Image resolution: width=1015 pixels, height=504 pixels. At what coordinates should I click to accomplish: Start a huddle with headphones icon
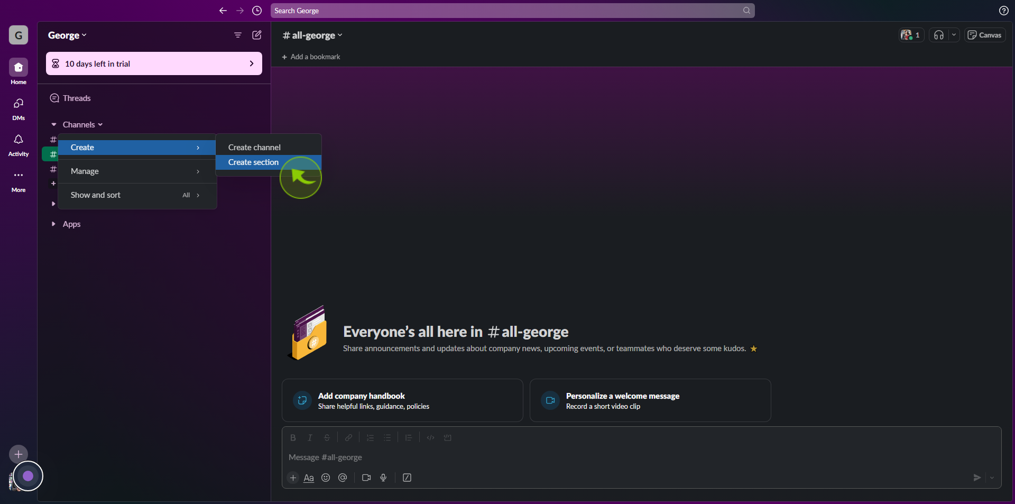click(939, 35)
